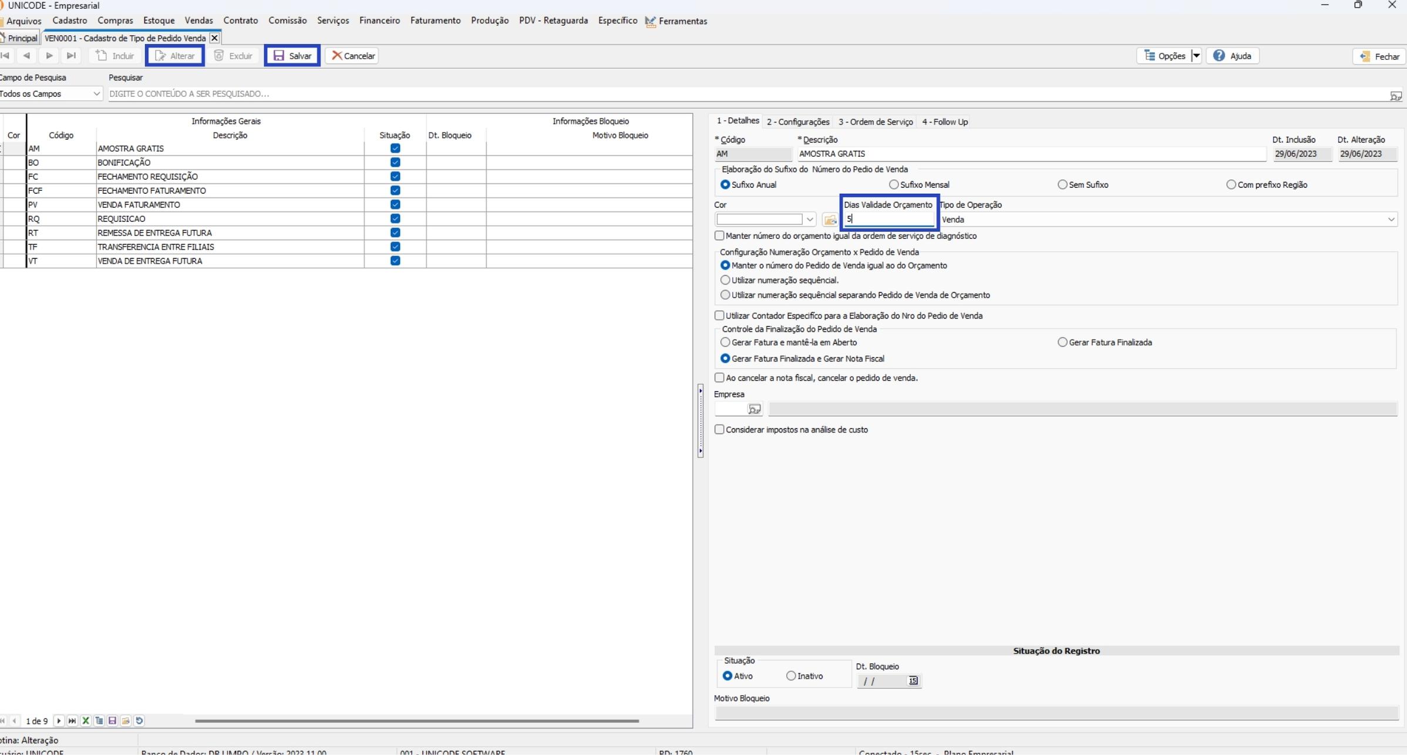This screenshot has width=1407, height=755.
Task: Click the Cancelar button
Action: pyautogui.click(x=352, y=56)
